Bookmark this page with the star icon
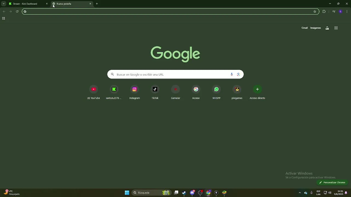 (315, 11)
